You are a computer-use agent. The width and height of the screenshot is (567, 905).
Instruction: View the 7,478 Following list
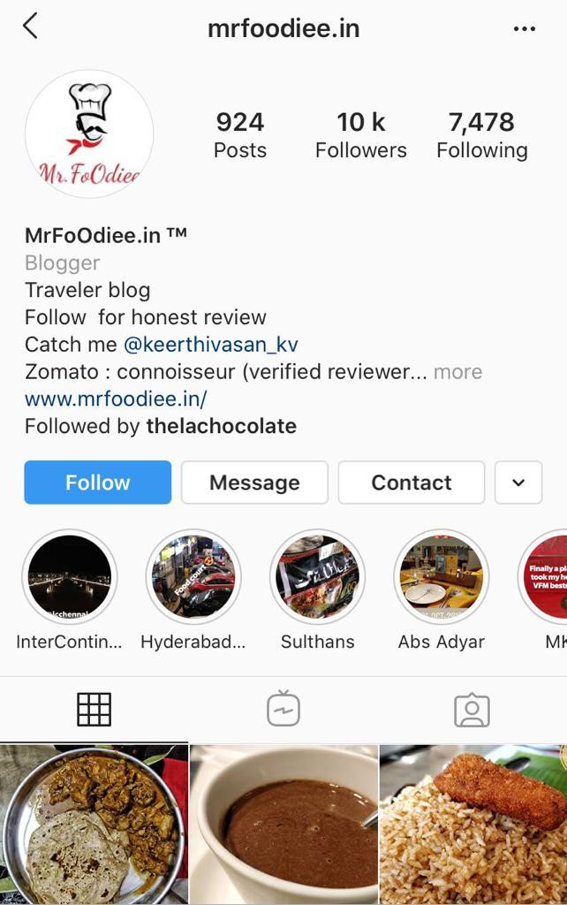click(x=482, y=135)
